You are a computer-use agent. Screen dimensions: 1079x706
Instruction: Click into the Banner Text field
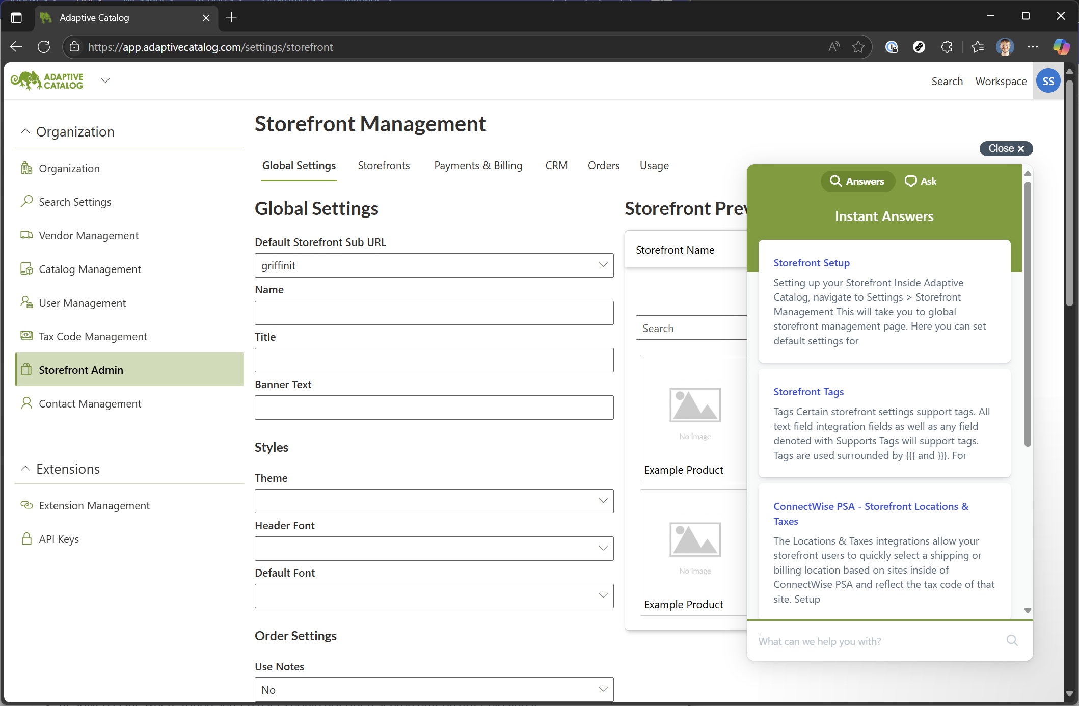434,408
